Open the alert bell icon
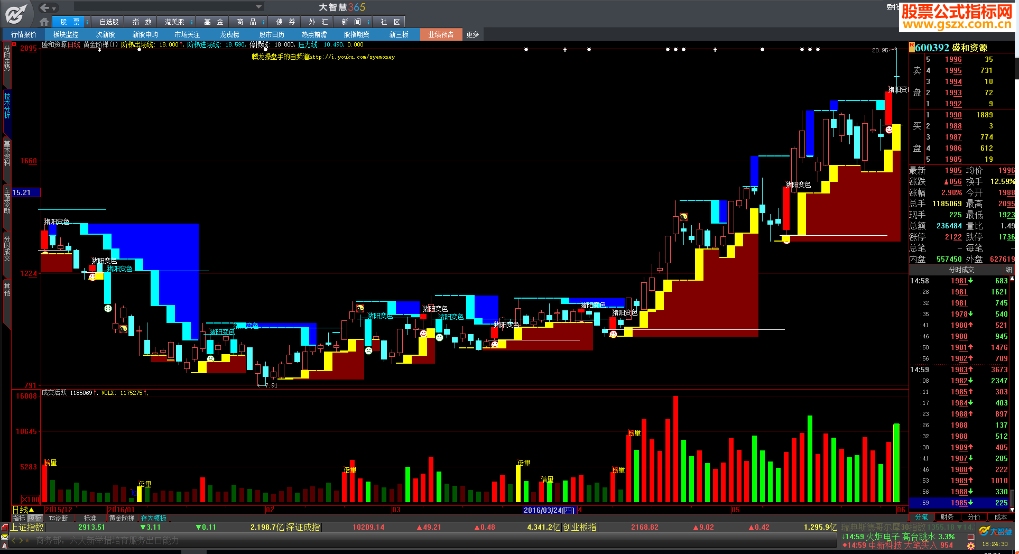This screenshot has height=554, width=1019. [5, 545]
